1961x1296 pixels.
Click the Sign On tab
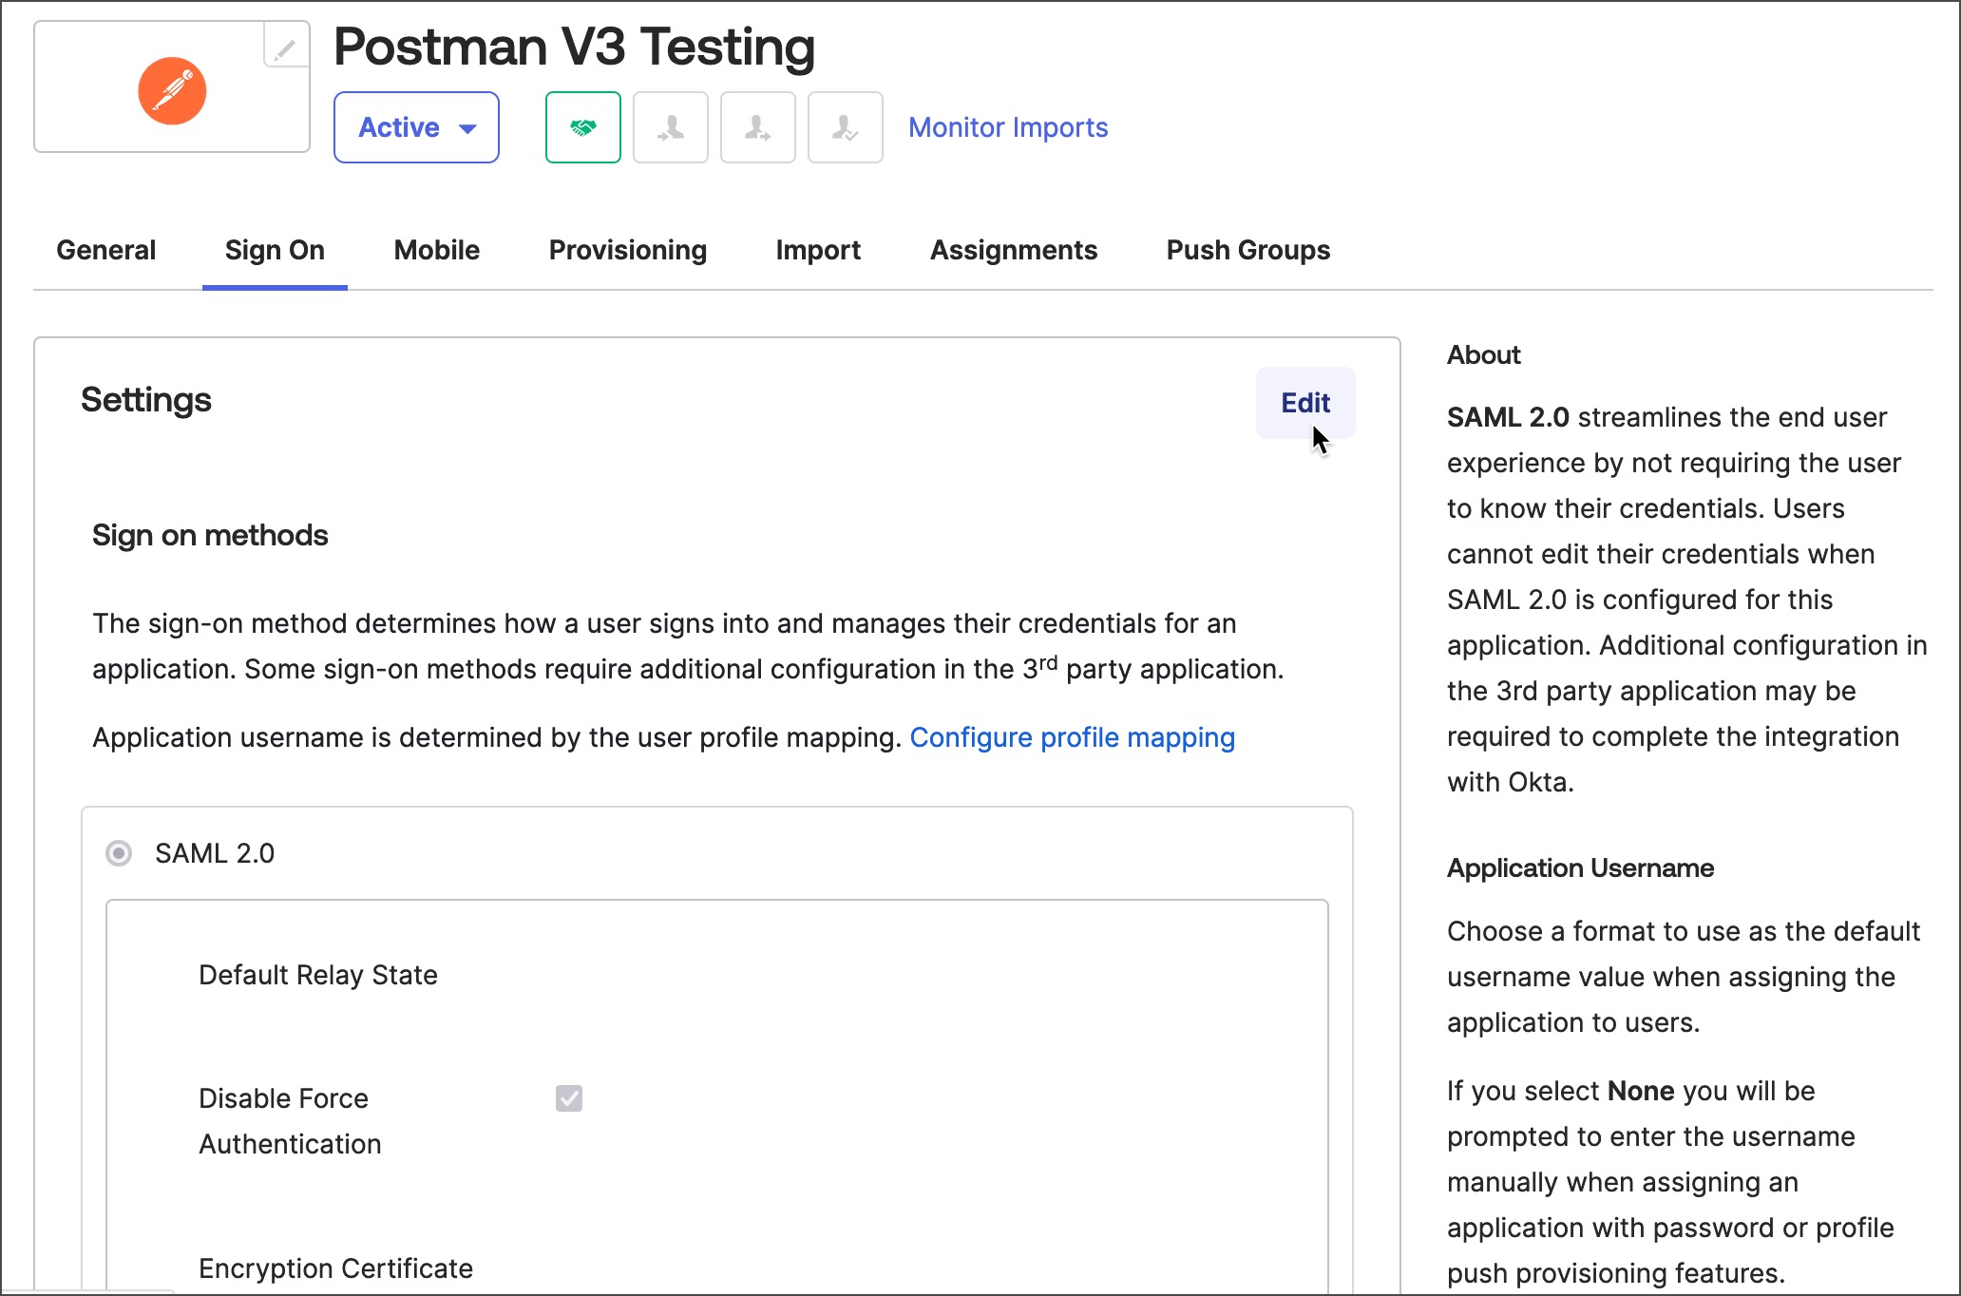[275, 250]
